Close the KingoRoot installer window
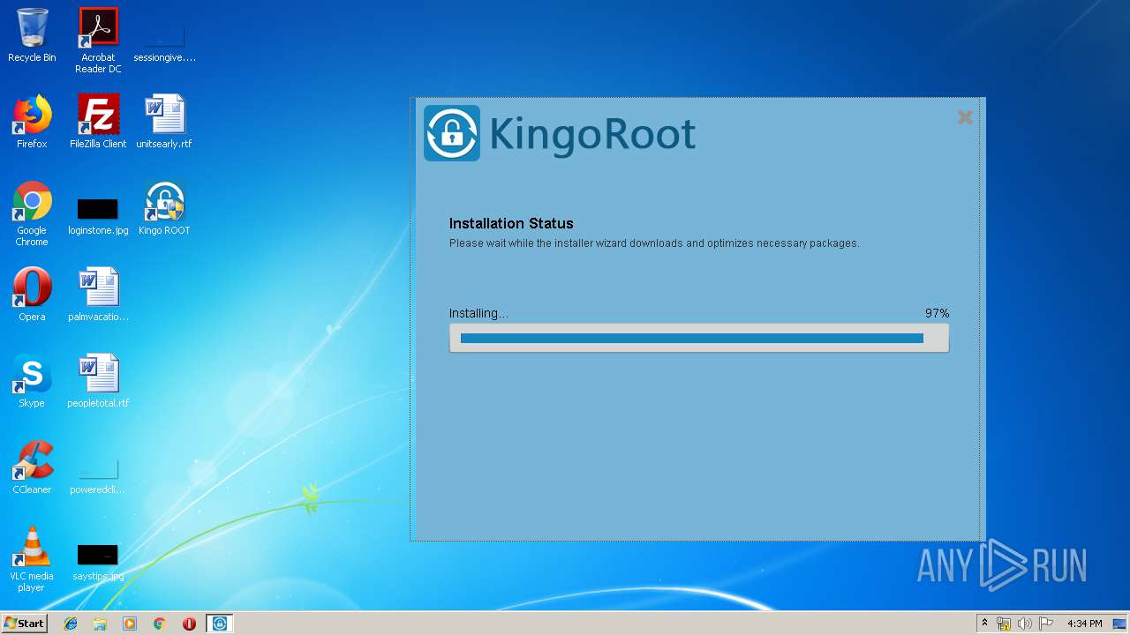The height and width of the screenshot is (635, 1130). (x=965, y=117)
